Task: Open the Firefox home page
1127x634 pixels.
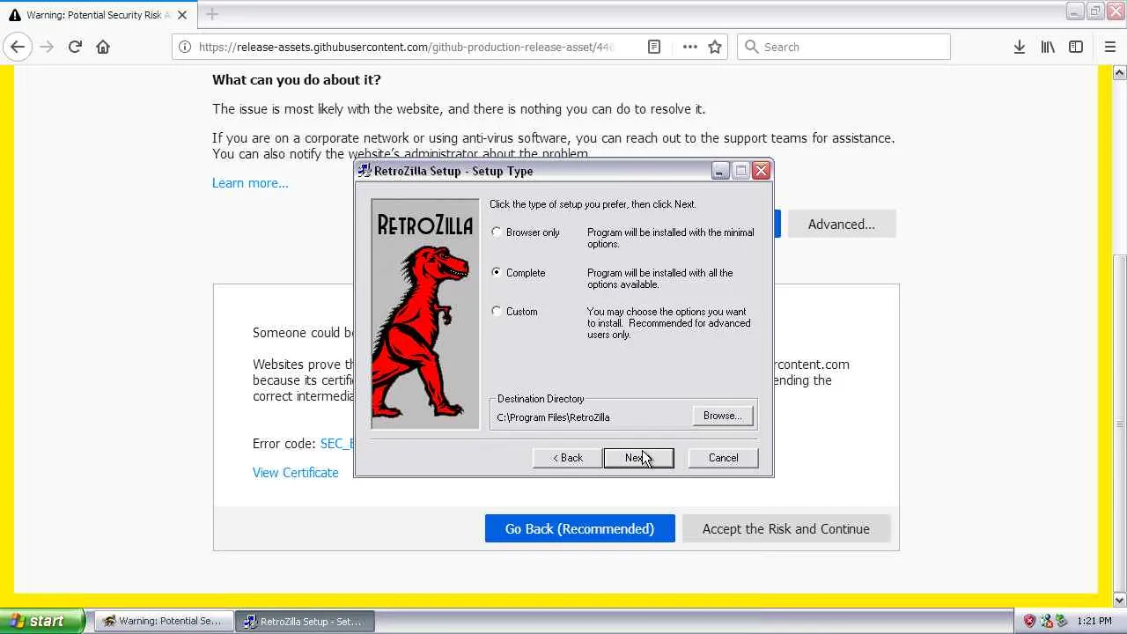Action: point(103,47)
